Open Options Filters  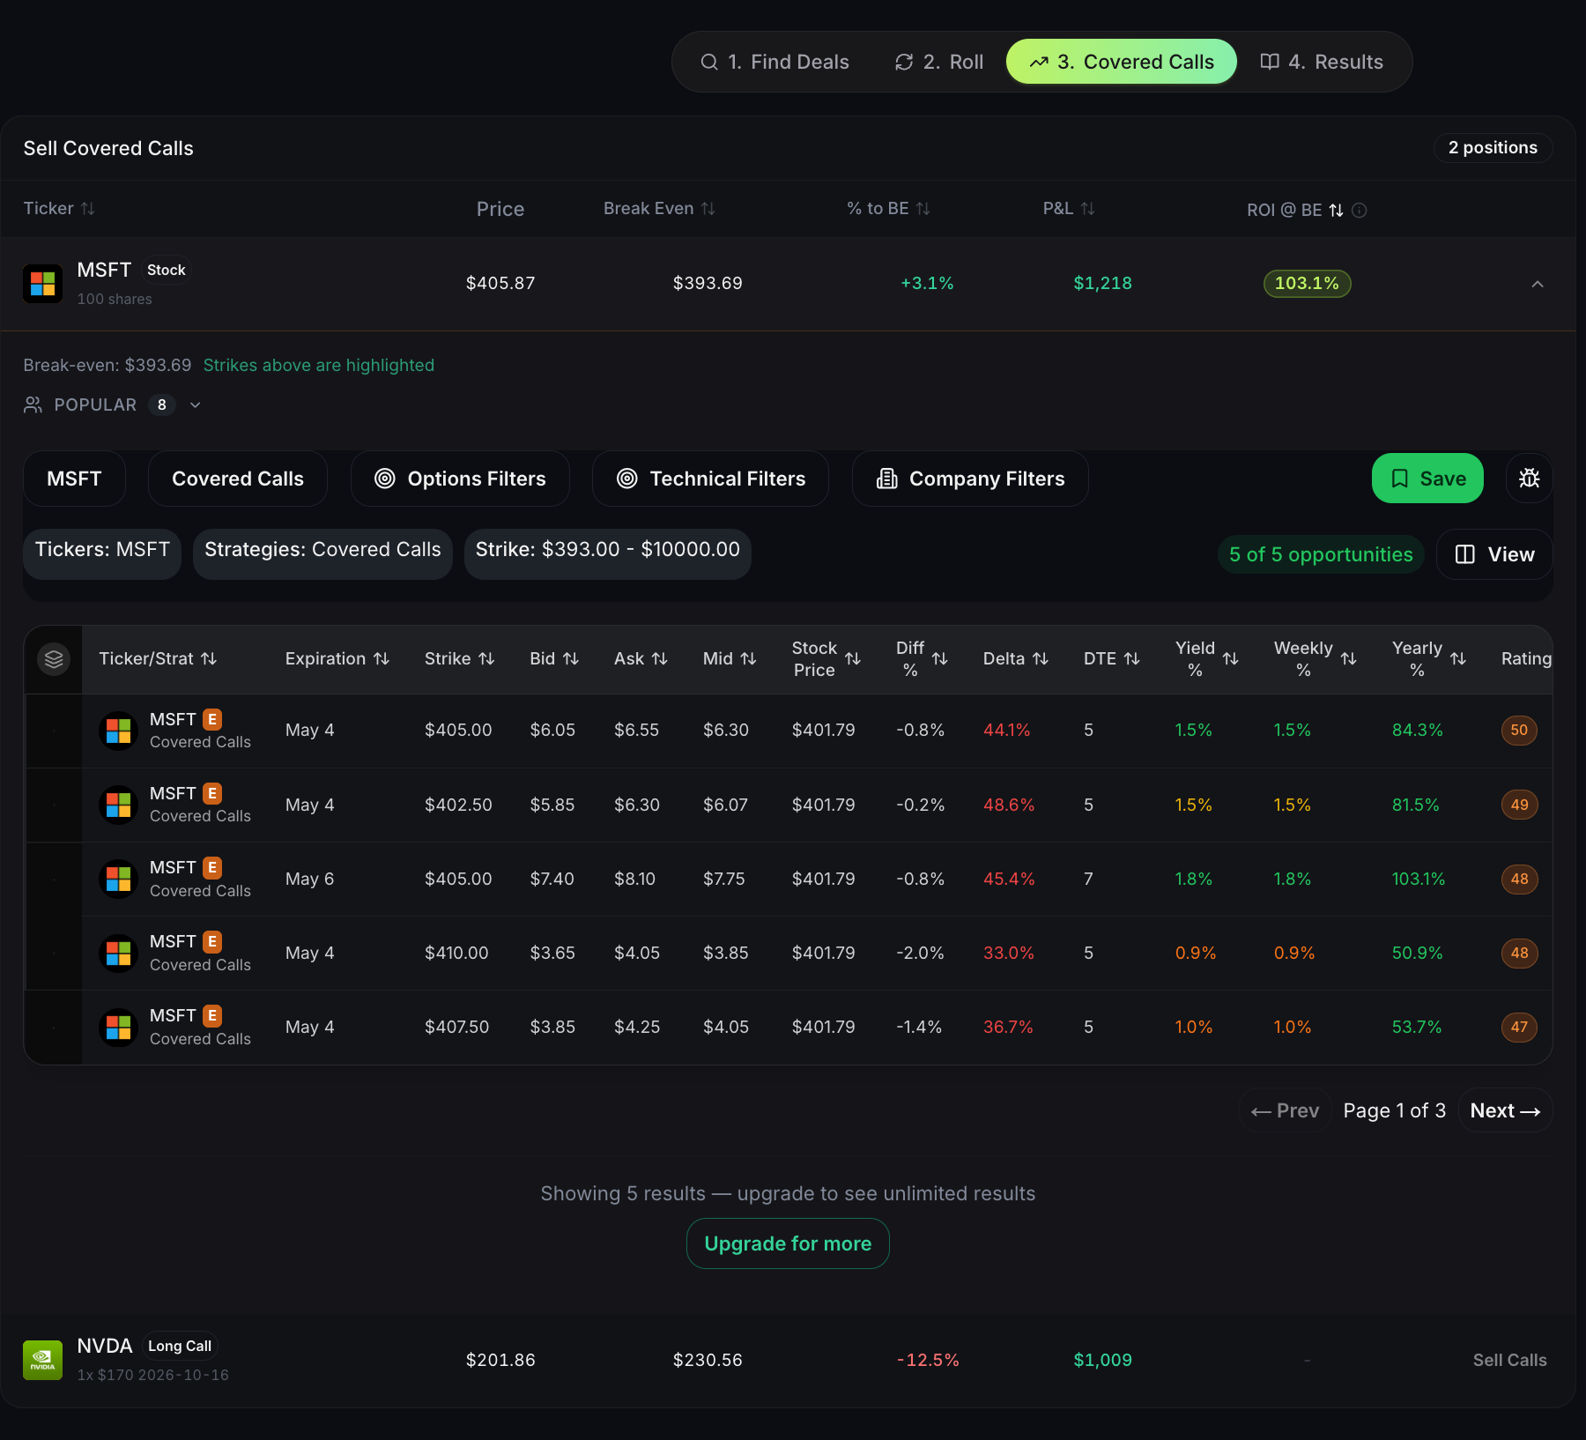coord(460,479)
